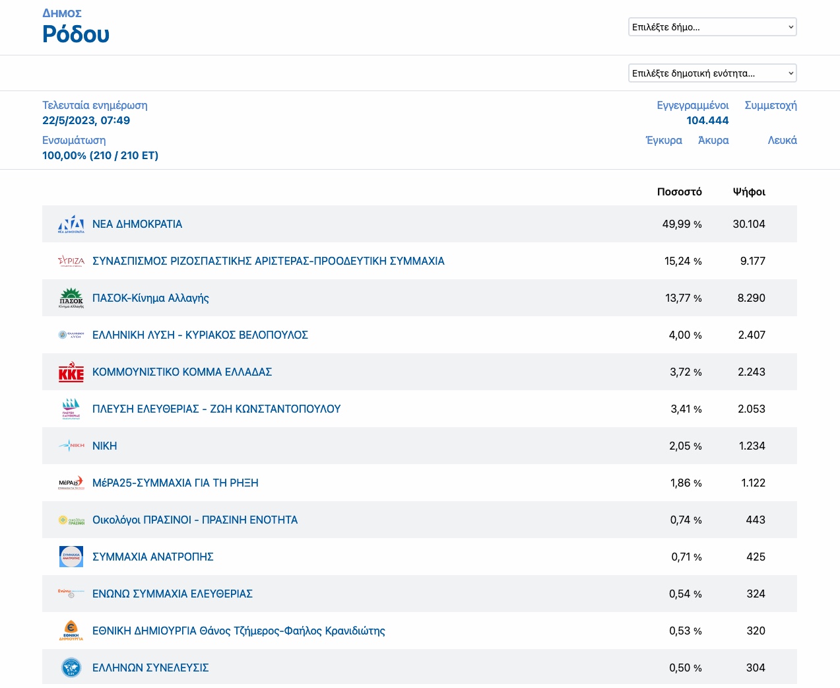The height and width of the screenshot is (688, 840).
Task: Click the 2.243 votes value
Action: pyautogui.click(x=752, y=372)
